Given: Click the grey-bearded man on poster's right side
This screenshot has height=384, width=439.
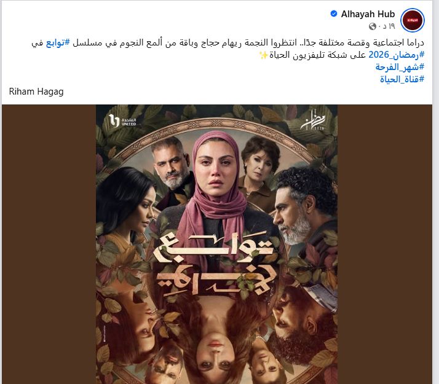Looking at the screenshot, I should point(303,207).
